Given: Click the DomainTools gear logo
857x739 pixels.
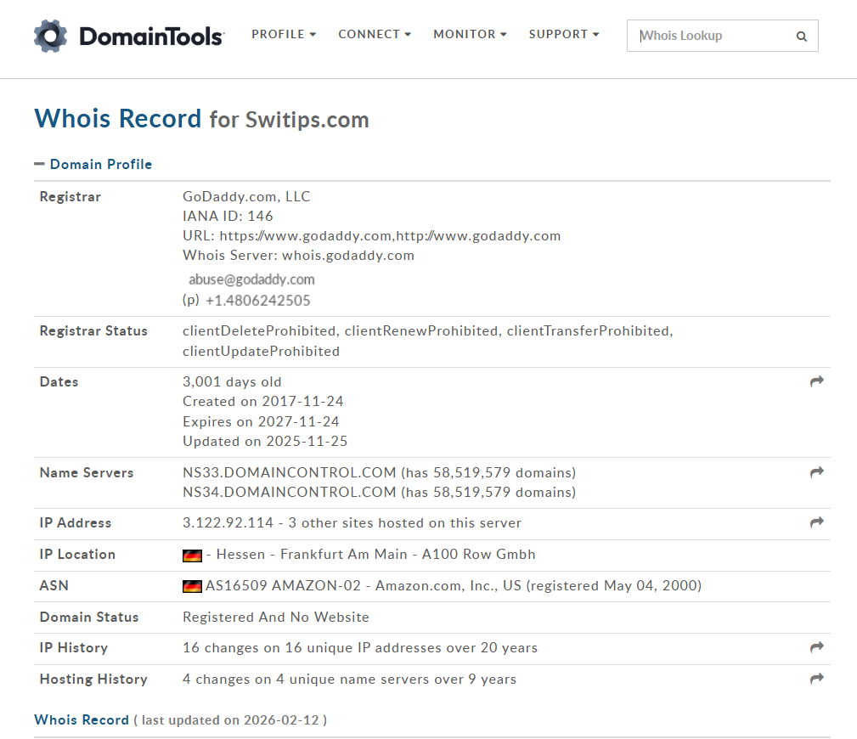Looking at the screenshot, I should click(51, 36).
